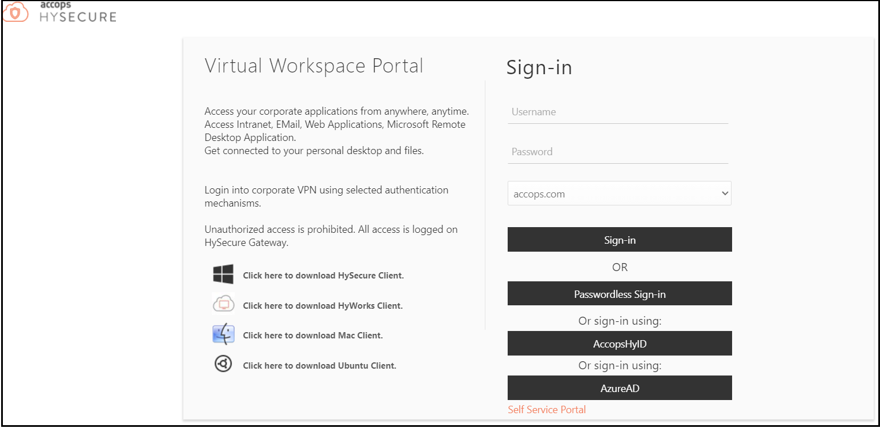
Task: Open the Ubuntu Client download link
Action: tap(319, 366)
